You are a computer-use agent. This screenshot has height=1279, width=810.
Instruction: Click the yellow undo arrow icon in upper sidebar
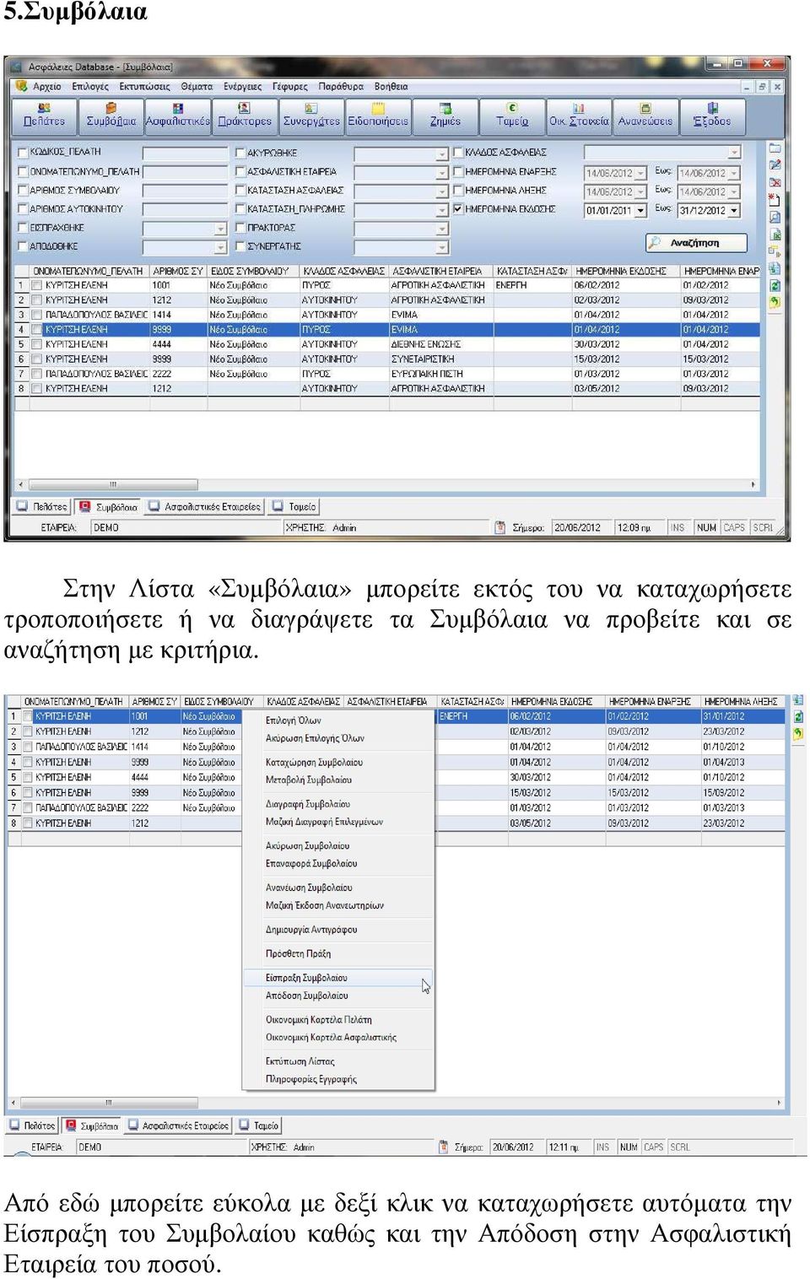click(x=775, y=303)
